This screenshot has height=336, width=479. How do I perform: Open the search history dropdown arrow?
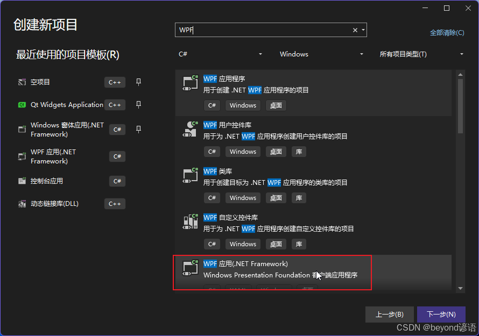coord(363,30)
